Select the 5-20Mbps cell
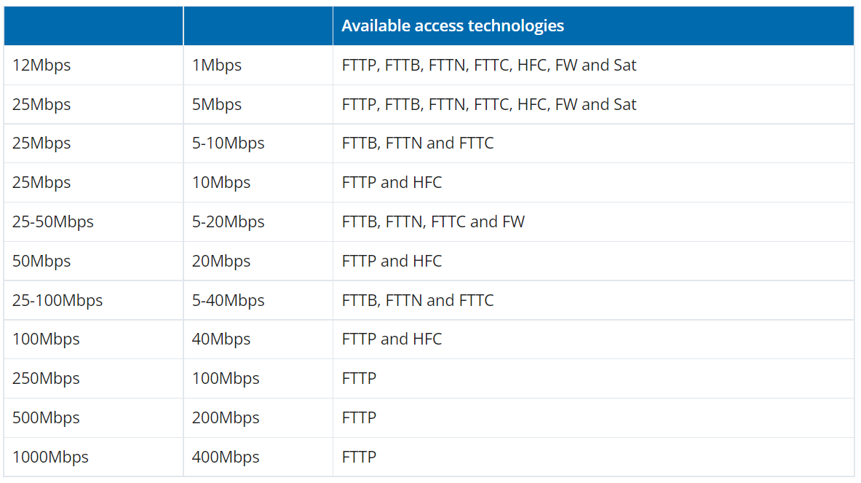Viewport: 861px width, 483px height. (229, 221)
